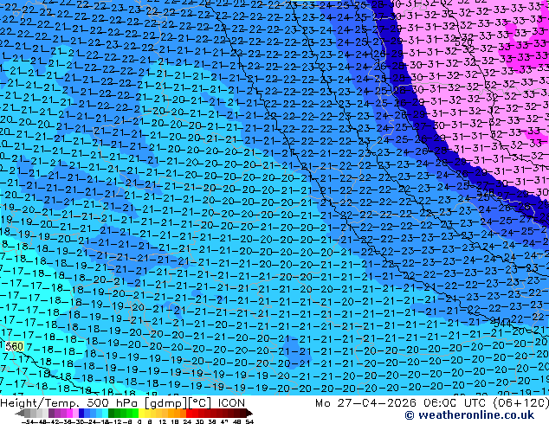
Task: Pick the bright yellow legend swatch at 0
Action: point(141,413)
